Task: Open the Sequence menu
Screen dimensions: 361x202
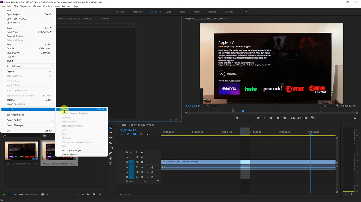Action: (25, 6)
